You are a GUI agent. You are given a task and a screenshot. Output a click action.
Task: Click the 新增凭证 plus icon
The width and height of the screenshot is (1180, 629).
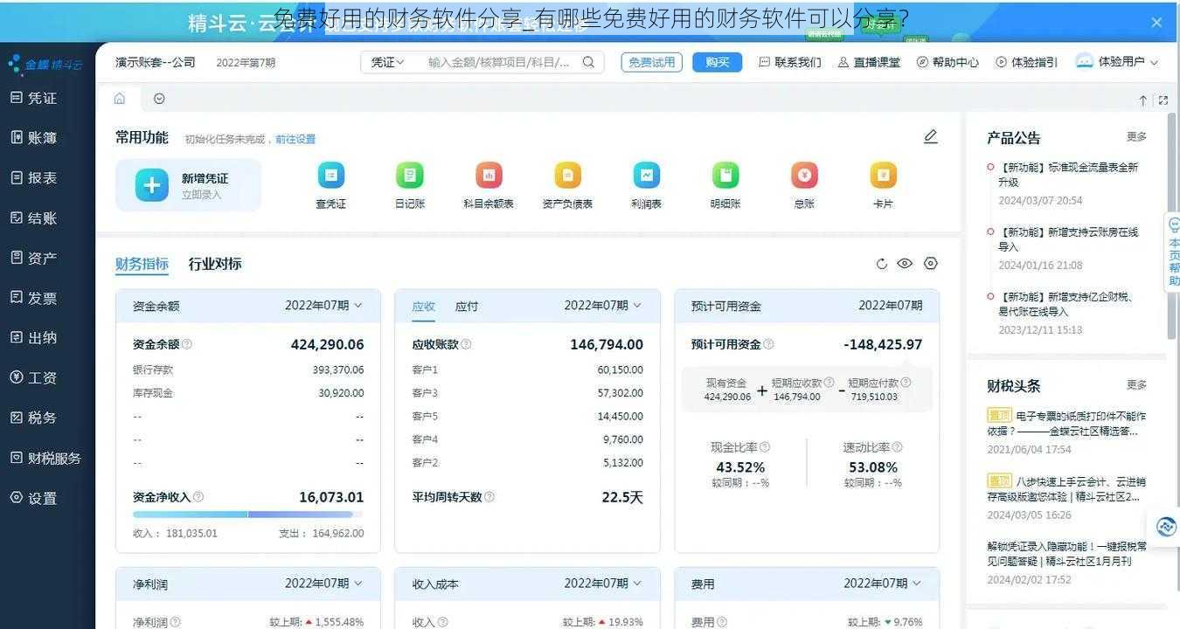point(151,185)
